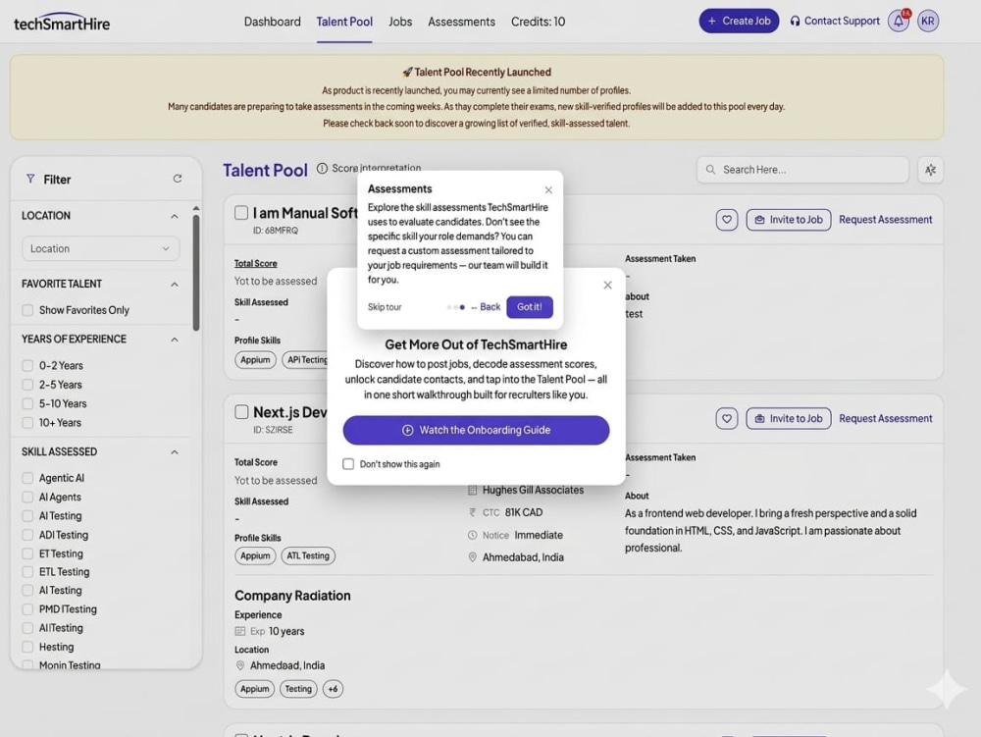The height and width of the screenshot is (737, 981).
Task: Click the ATL Testing skill tag
Action: [308, 555]
